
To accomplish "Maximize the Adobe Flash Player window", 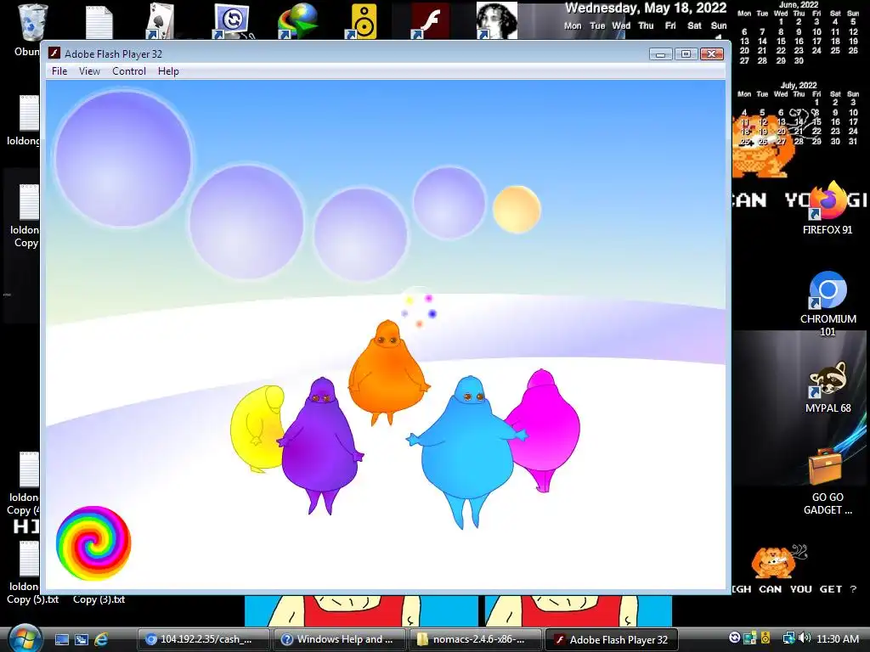I will click(x=686, y=53).
